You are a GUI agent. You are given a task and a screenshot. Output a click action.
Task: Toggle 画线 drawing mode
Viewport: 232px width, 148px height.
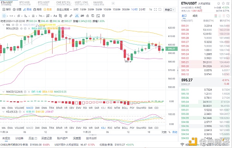click(27, 9)
